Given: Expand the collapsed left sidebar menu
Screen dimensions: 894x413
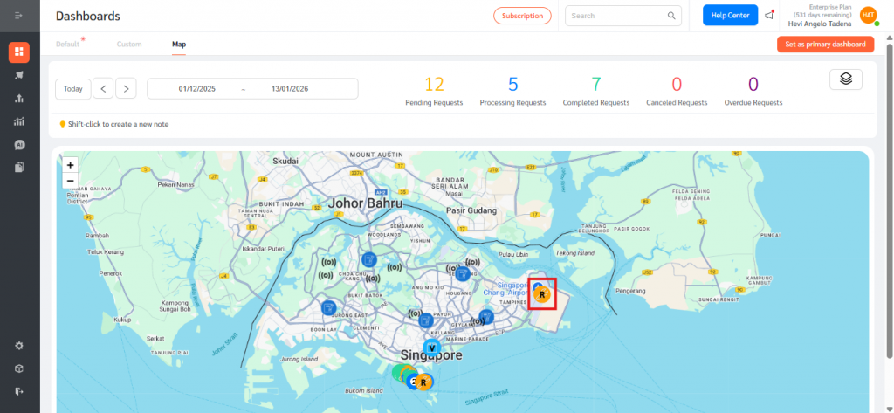Looking at the screenshot, I should pos(19,16).
